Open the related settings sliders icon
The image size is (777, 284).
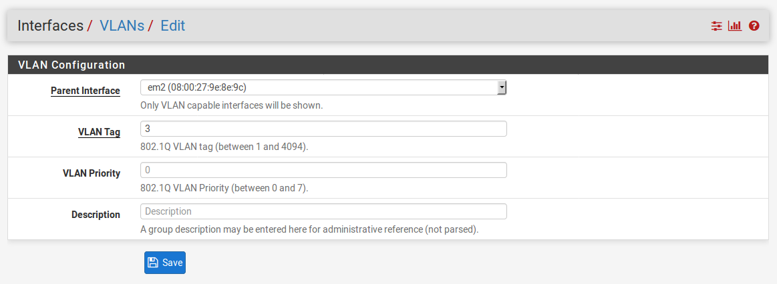tap(717, 26)
